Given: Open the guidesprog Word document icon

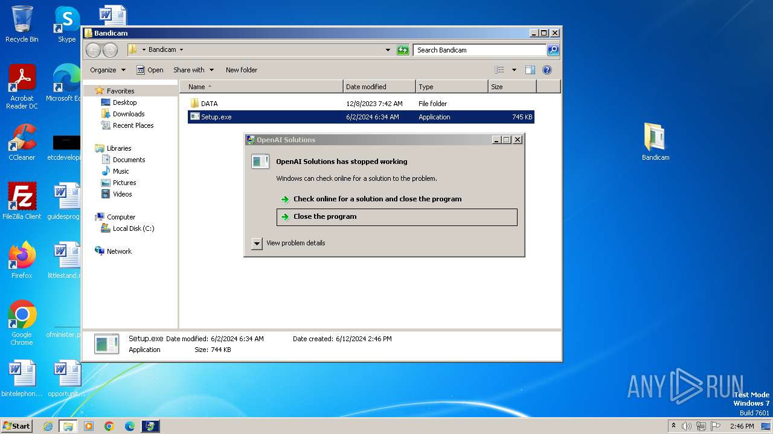Looking at the screenshot, I should click(x=65, y=201).
